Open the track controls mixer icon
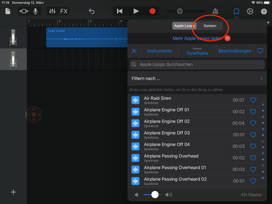The width and height of the screenshot is (272, 204). (x=52, y=11)
